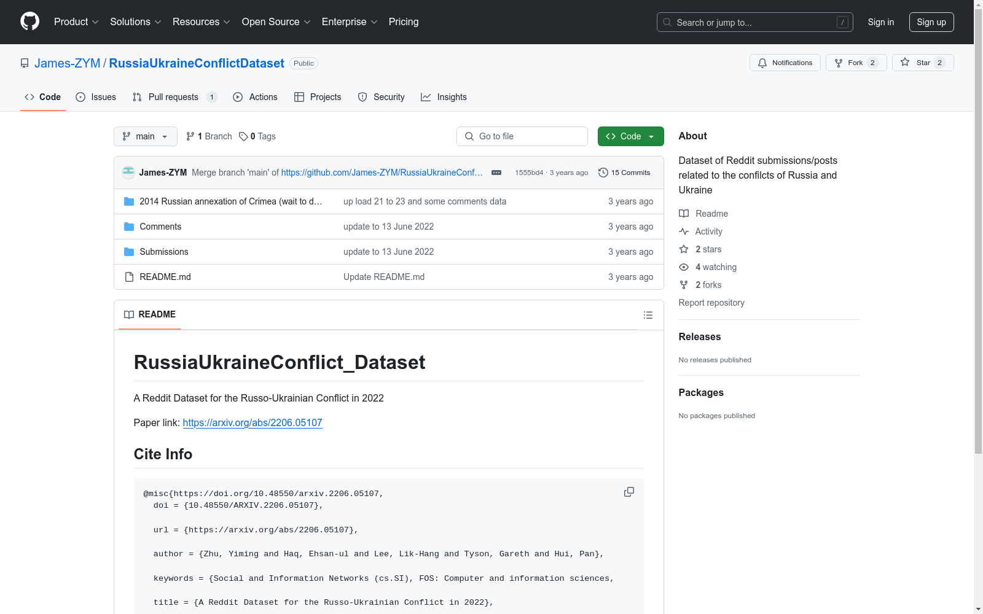The width and height of the screenshot is (983, 614).
Task: Expand the Solutions menu
Action: pyautogui.click(x=136, y=21)
